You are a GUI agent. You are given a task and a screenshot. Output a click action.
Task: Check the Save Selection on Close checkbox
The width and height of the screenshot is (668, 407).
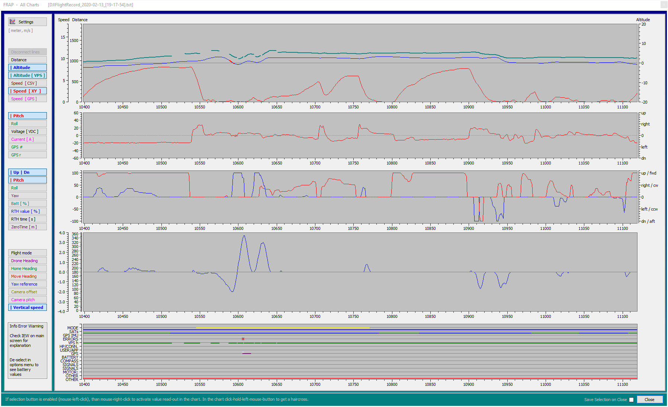(631, 400)
